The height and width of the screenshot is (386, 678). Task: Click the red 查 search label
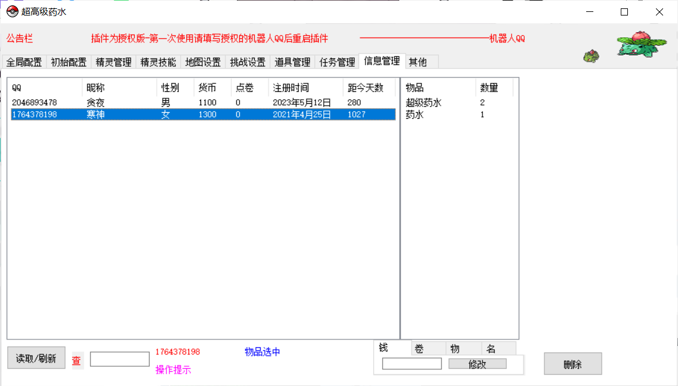coord(77,360)
